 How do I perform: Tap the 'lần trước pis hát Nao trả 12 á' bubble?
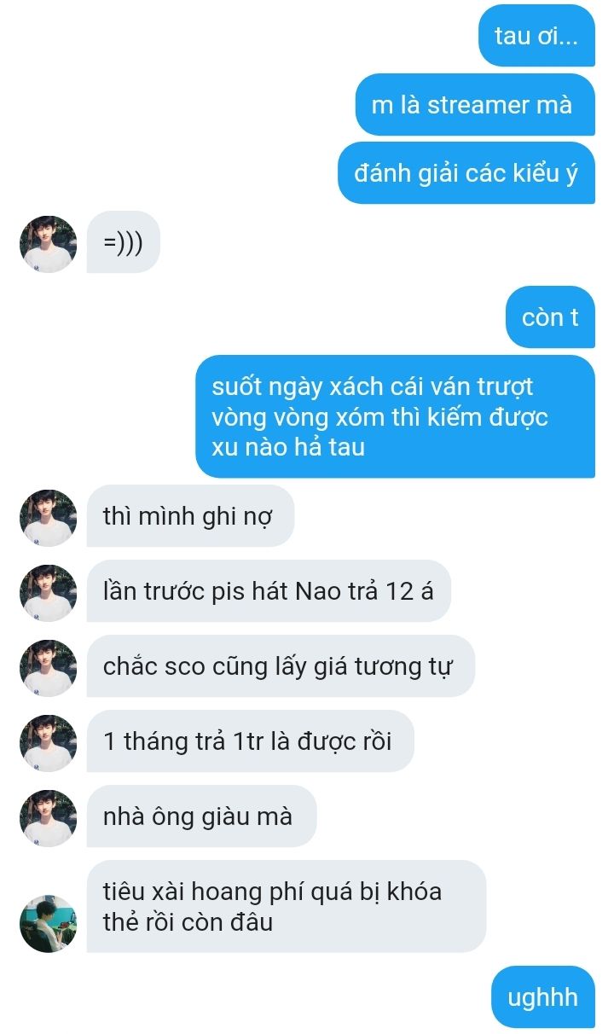[x=269, y=591]
